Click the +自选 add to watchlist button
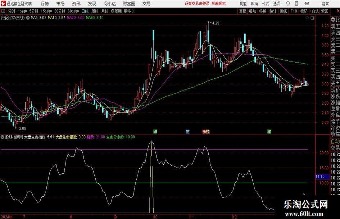Viewport: 340px width, 219px height. click(x=314, y=11)
